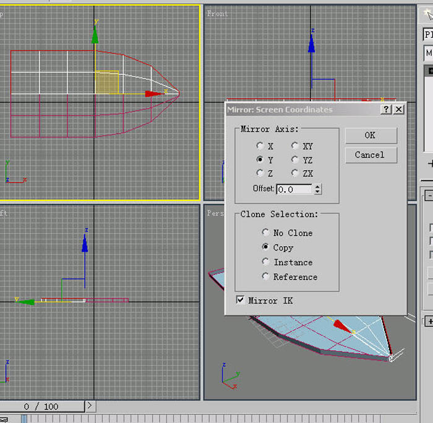The image size is (433, 423).
Task: Click the Perspective viewport label
Action: pos(215,213)
